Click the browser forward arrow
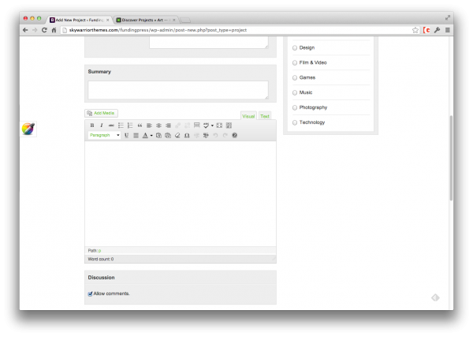 click(x=35, y=30)
